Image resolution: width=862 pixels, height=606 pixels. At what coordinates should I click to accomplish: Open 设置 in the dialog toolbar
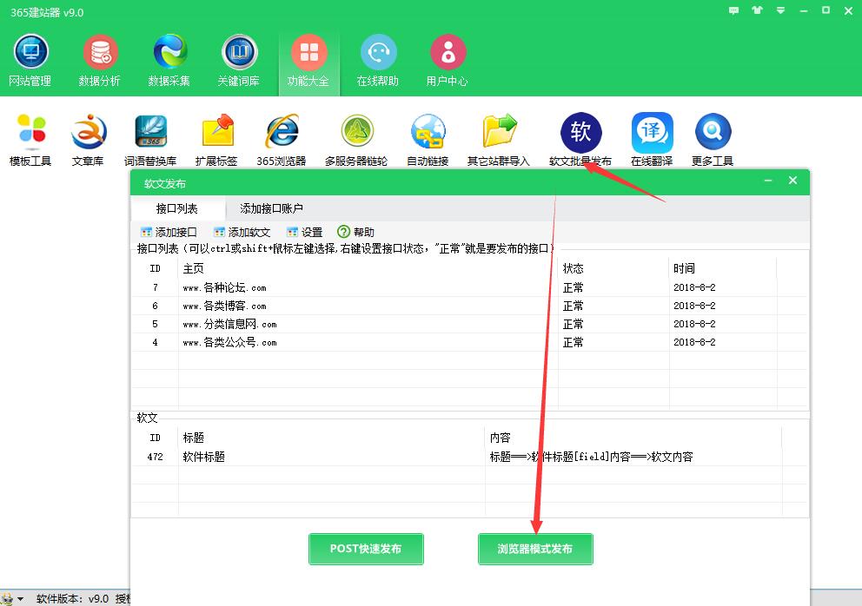304,233
